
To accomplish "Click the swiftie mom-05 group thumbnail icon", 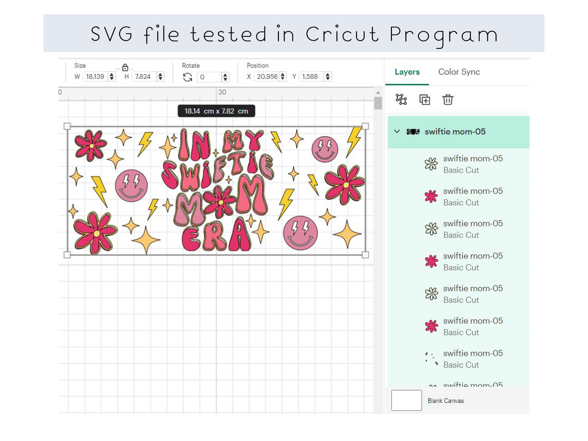I will [413, 131].
